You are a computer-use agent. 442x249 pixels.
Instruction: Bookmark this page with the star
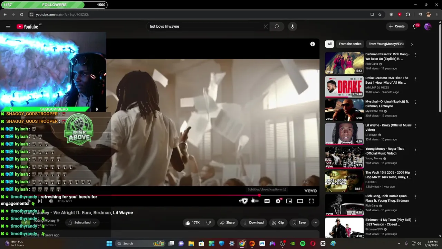point(380,15)
